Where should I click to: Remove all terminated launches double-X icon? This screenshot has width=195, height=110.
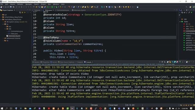click(x=165, y=62)
